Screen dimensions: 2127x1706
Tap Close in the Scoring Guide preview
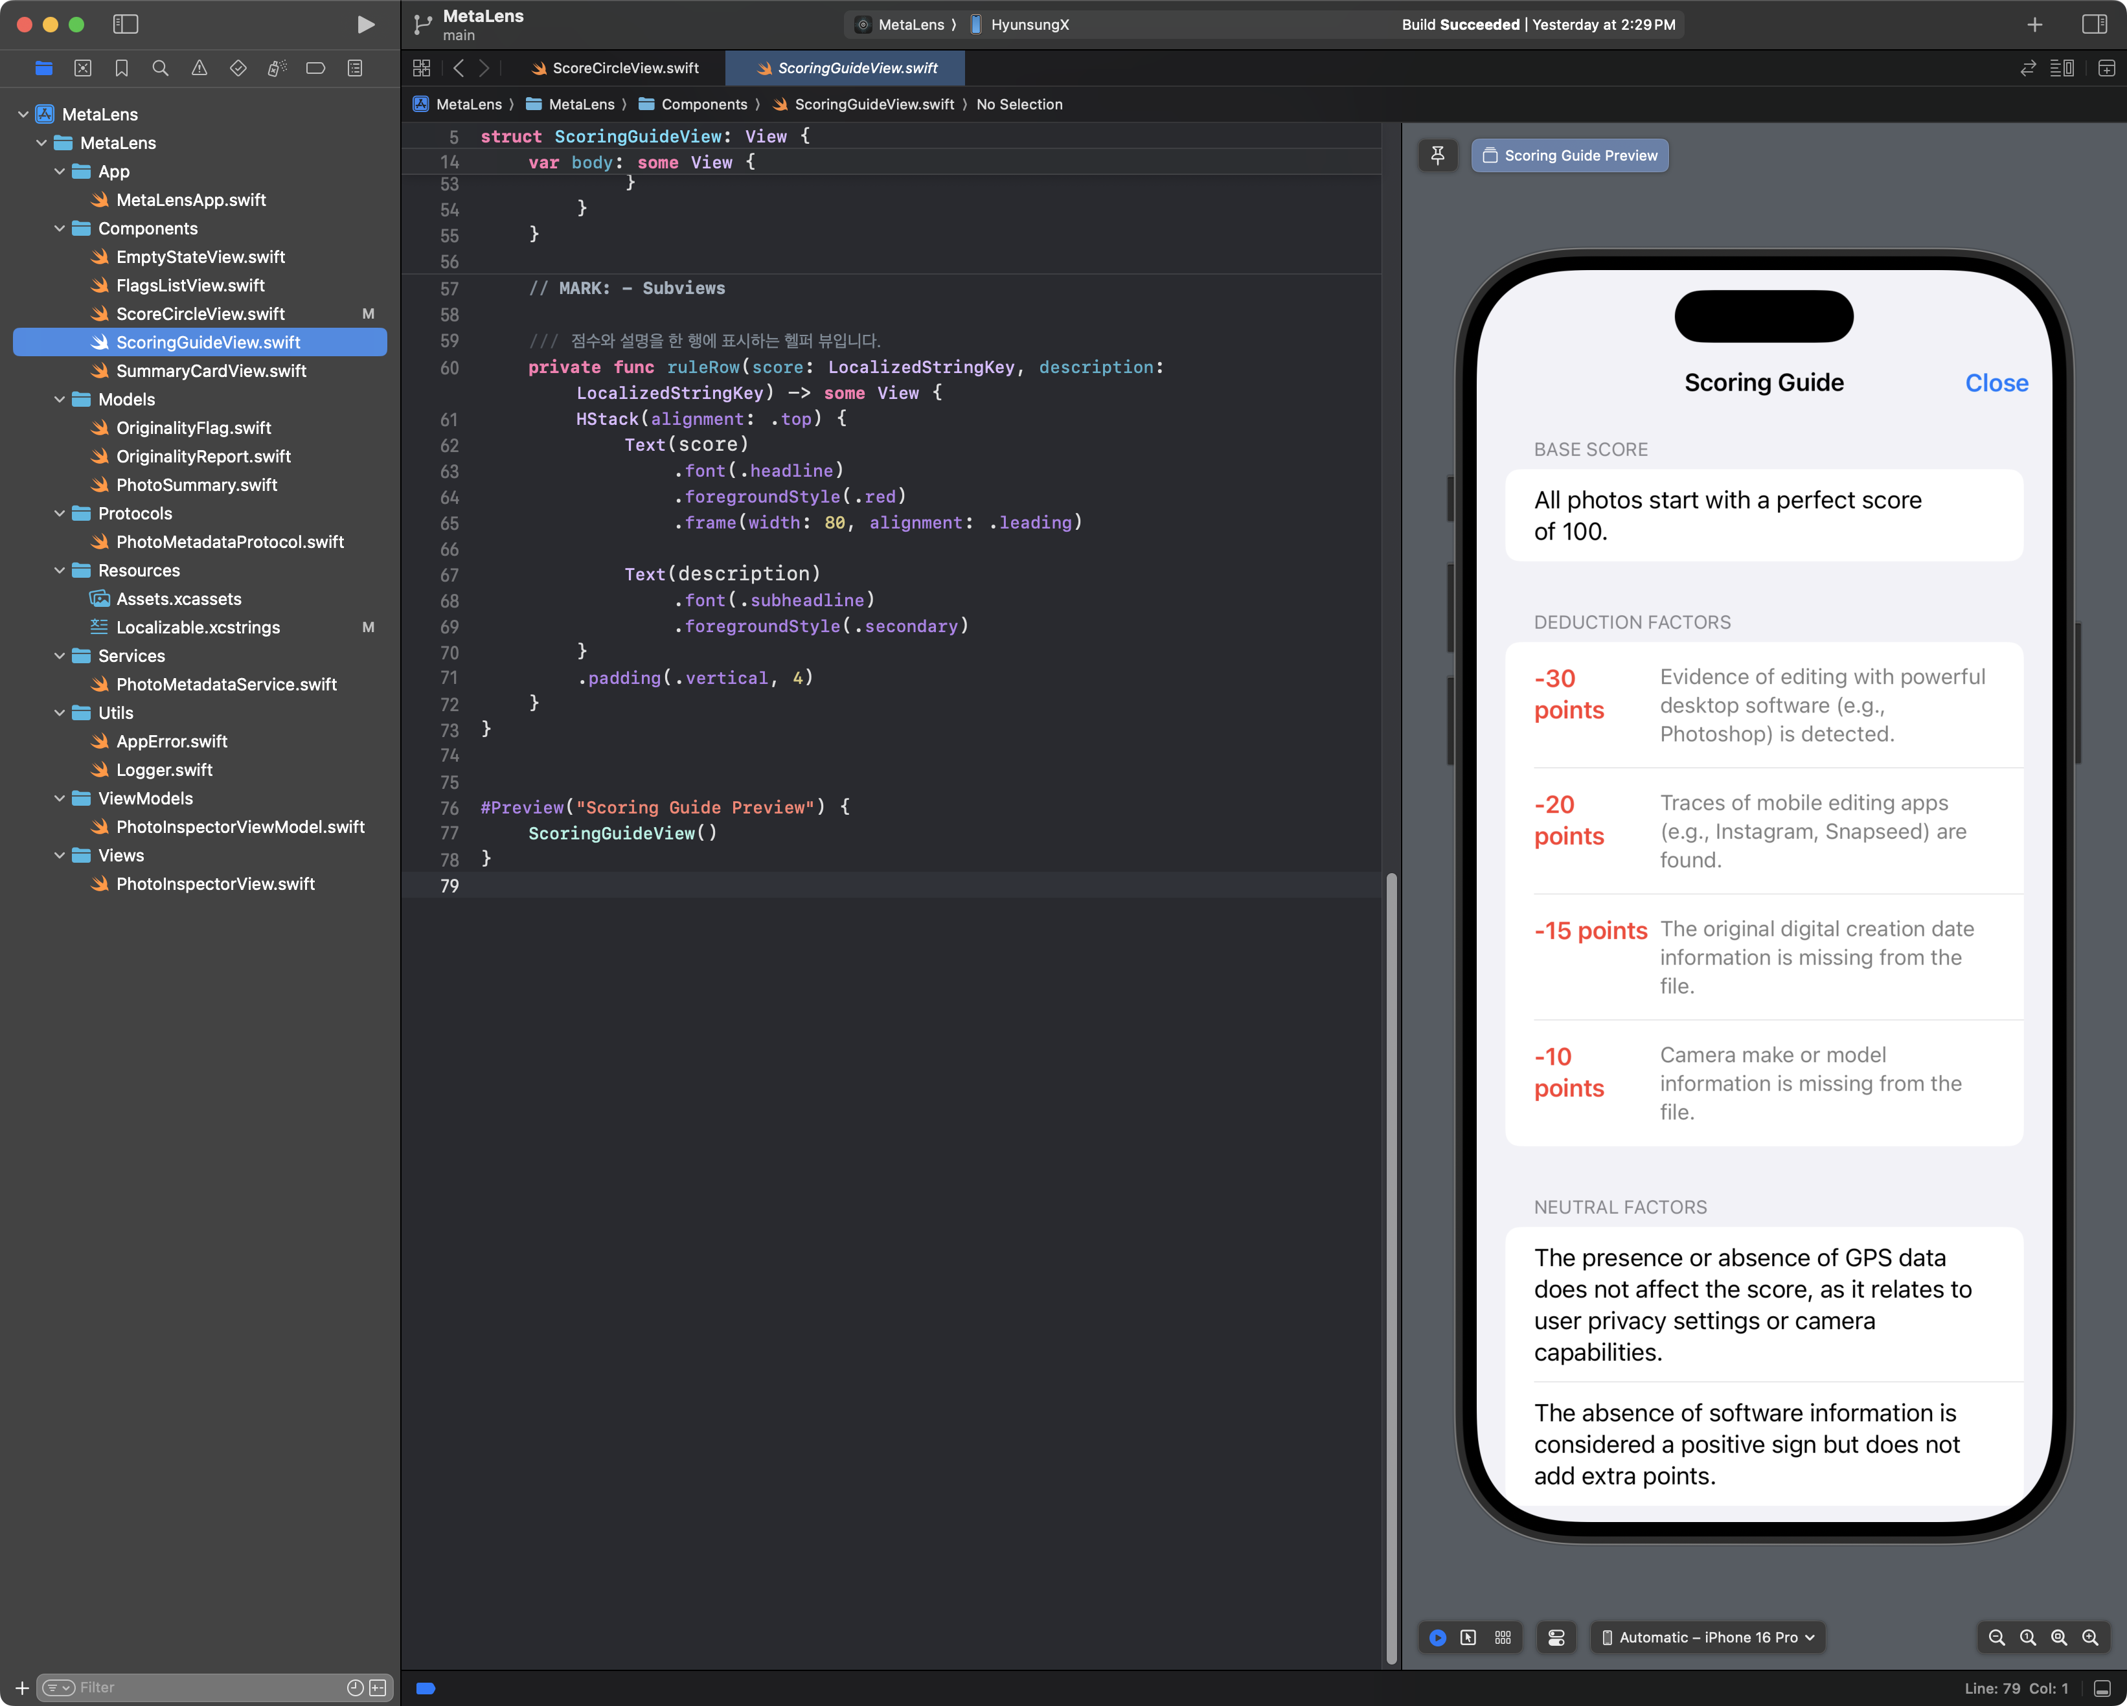click(x=1996, y=383)
